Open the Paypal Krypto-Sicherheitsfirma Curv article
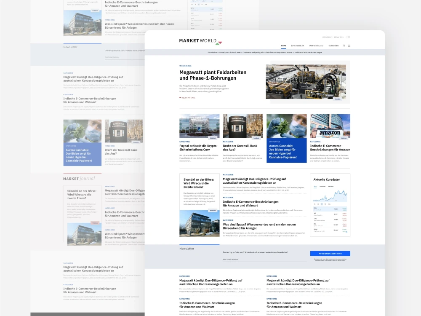The image size is (421, 316). pos(198,148)
